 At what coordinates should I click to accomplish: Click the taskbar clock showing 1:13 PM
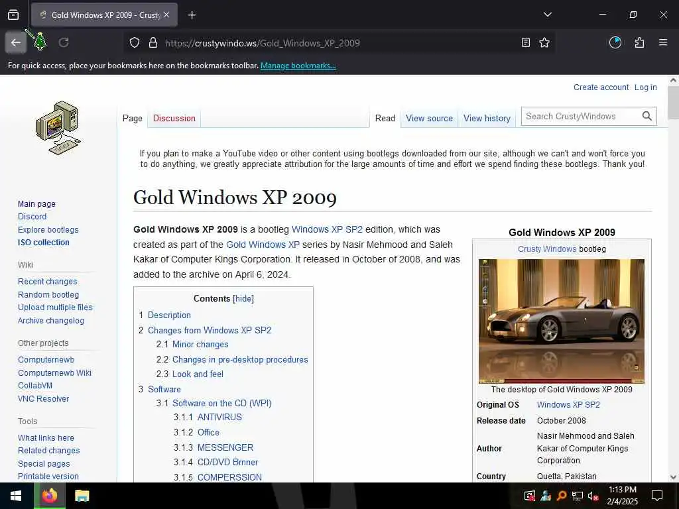click(x=622, y=496)
